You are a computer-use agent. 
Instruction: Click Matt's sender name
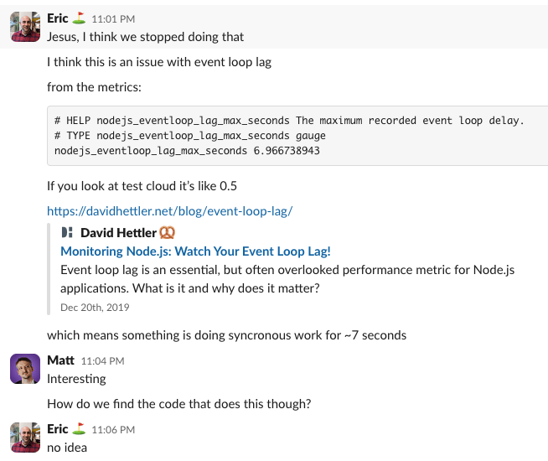[60, 360]
